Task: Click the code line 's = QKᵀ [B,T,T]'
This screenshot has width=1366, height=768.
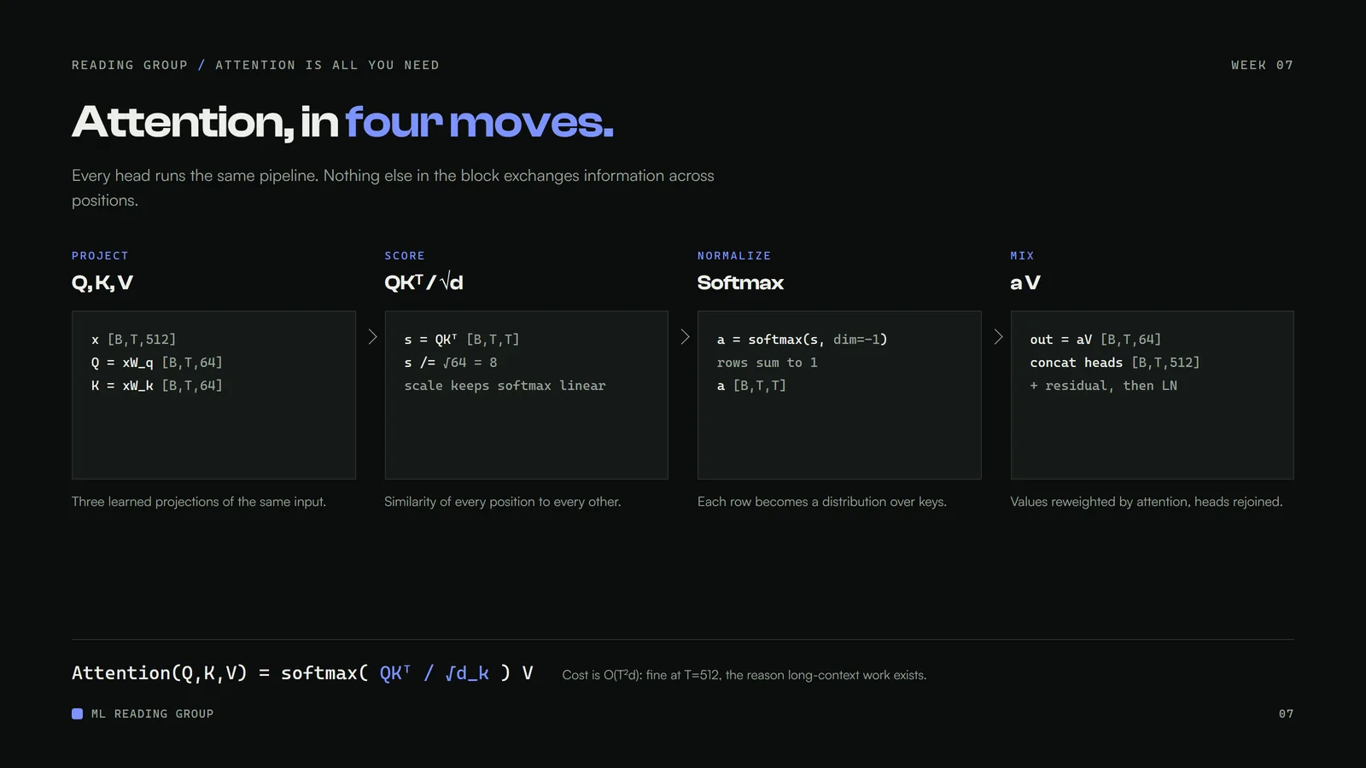Action: [461, 340]
